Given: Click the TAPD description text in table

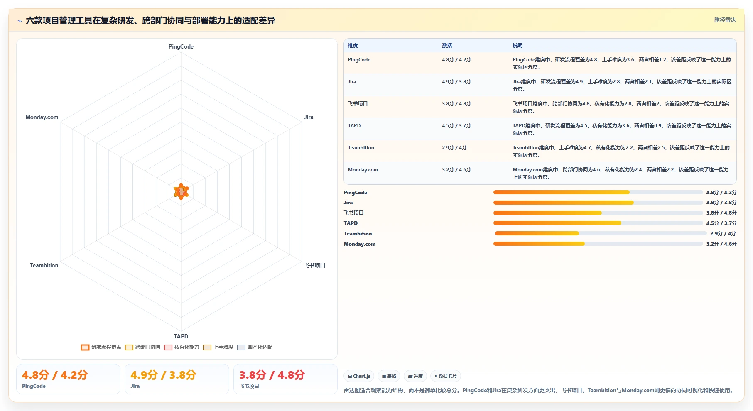Looking at the screenshot, I should coord(622,129).
